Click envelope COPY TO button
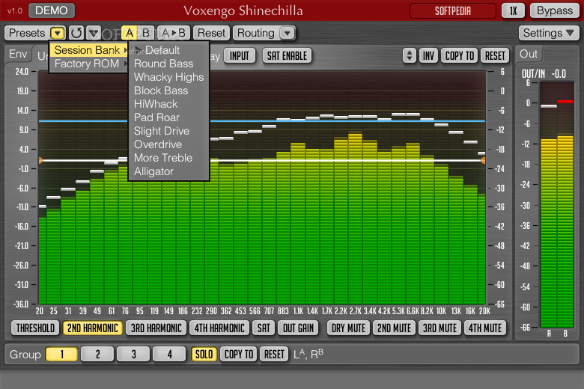Viewport: 584px width, 389px height. tap(460, 56)
